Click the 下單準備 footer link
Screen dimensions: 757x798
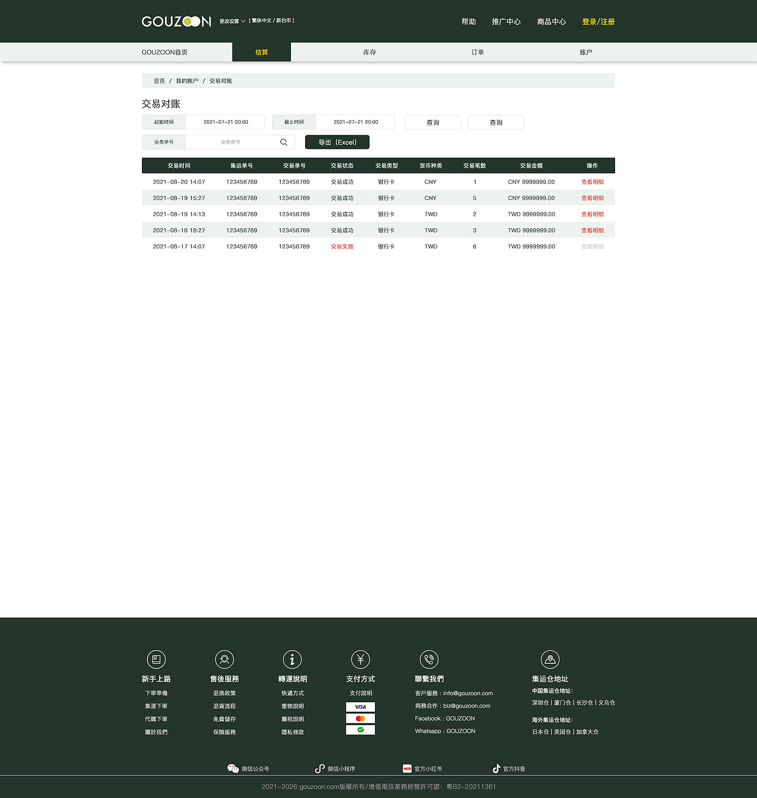[x=156, y=693]
